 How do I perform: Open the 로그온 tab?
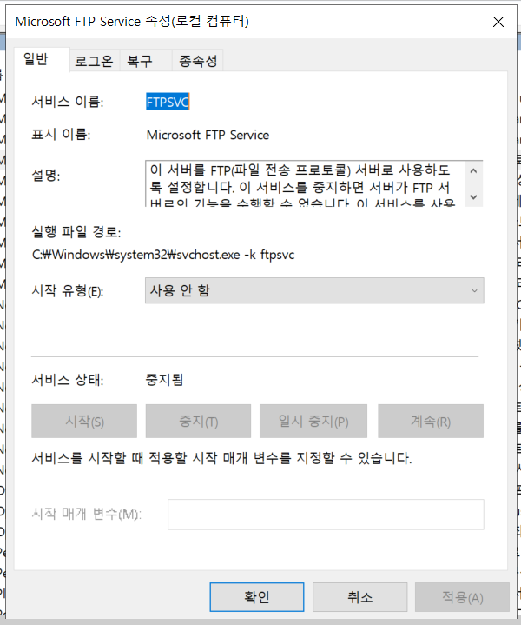point(95,61)
